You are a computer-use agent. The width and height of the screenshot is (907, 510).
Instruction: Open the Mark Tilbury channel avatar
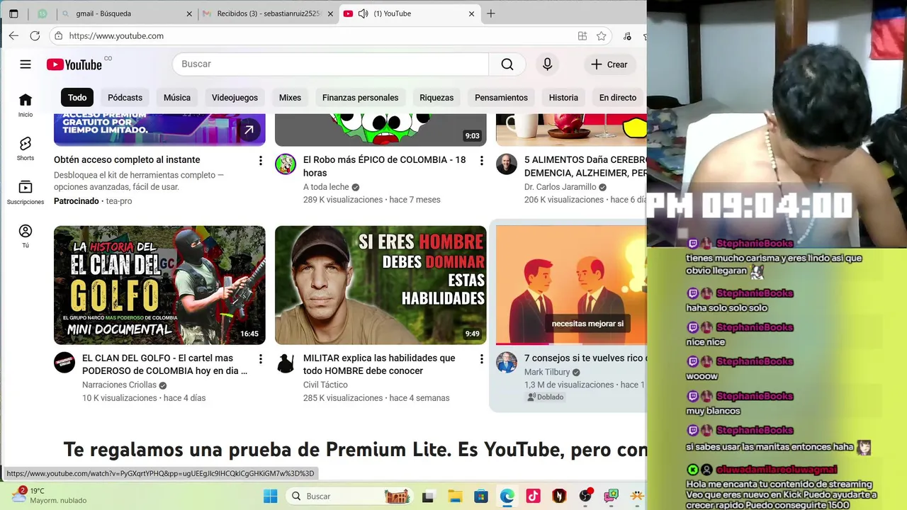(507, 363)
